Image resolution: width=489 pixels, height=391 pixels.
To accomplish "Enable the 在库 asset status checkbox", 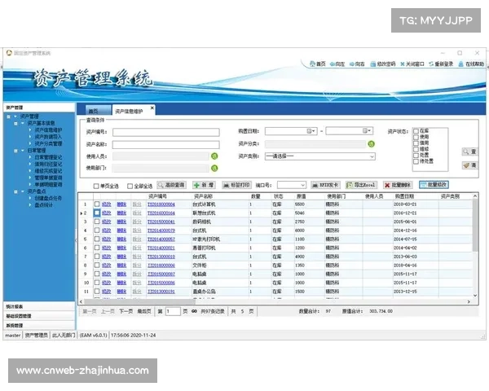I will click(416, 130).
